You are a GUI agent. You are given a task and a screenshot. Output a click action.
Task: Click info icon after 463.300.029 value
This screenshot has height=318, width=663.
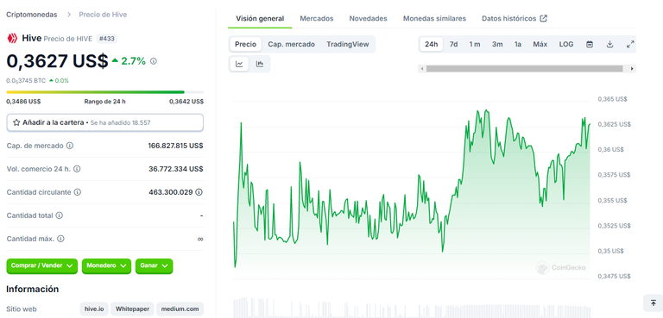(x=199, y=192)
